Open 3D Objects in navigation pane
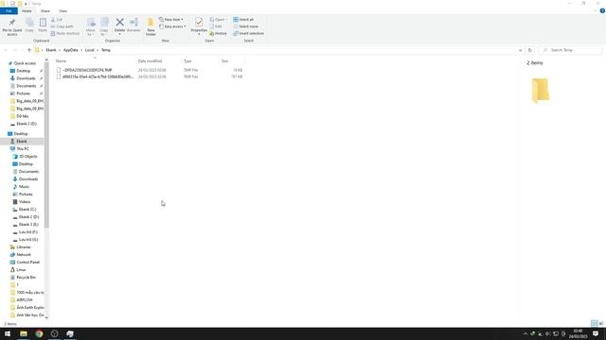The height and width of the screenshot is (340, 606). (27, 157)
